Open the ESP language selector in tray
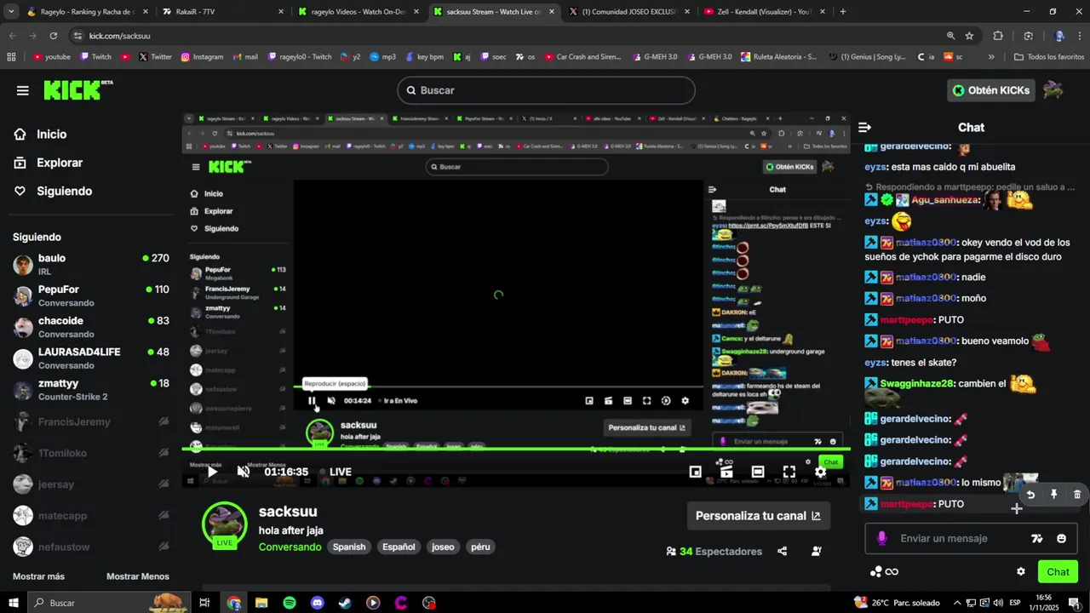This screenshot has height=613, width=1090. click(1015, 603)
